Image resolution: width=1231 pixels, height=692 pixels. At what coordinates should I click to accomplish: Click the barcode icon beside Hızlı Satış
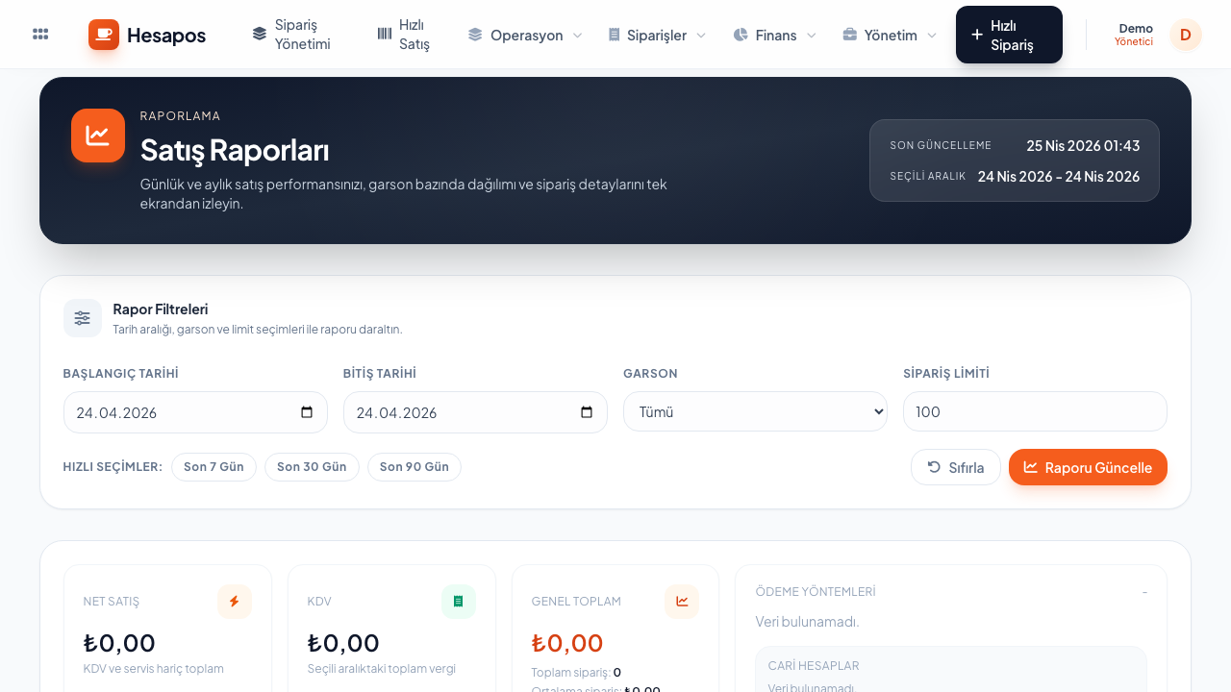click(385, 34)
